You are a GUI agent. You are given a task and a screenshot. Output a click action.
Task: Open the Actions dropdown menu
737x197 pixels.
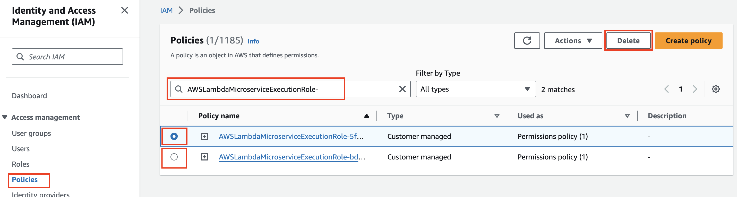573,41
